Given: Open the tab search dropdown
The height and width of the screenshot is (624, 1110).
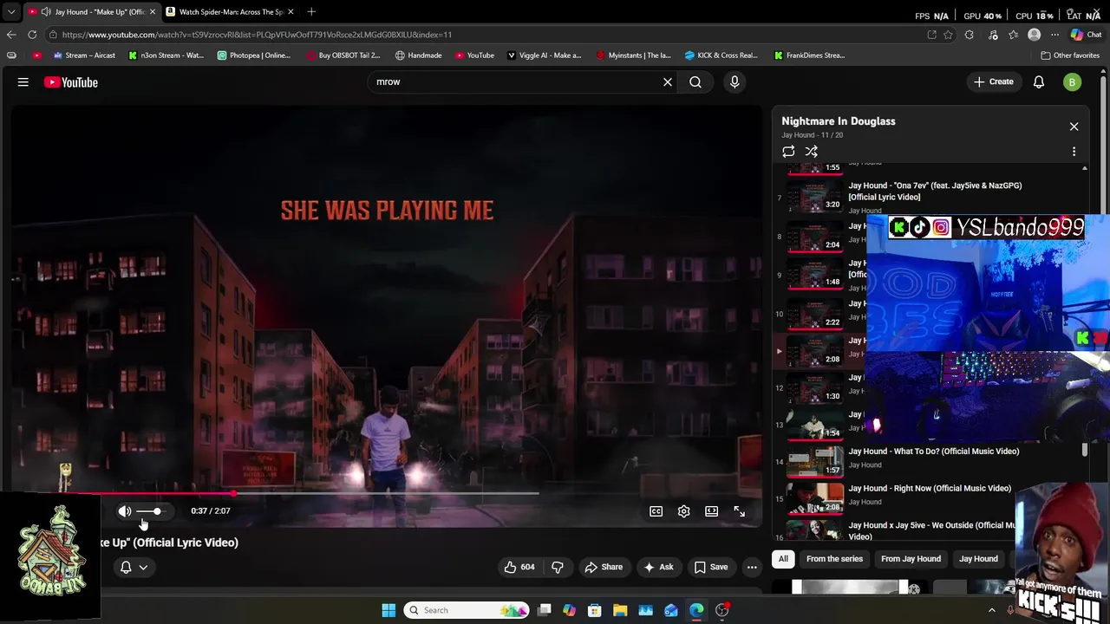Looking at the screenshot, I should click(11, 12).
